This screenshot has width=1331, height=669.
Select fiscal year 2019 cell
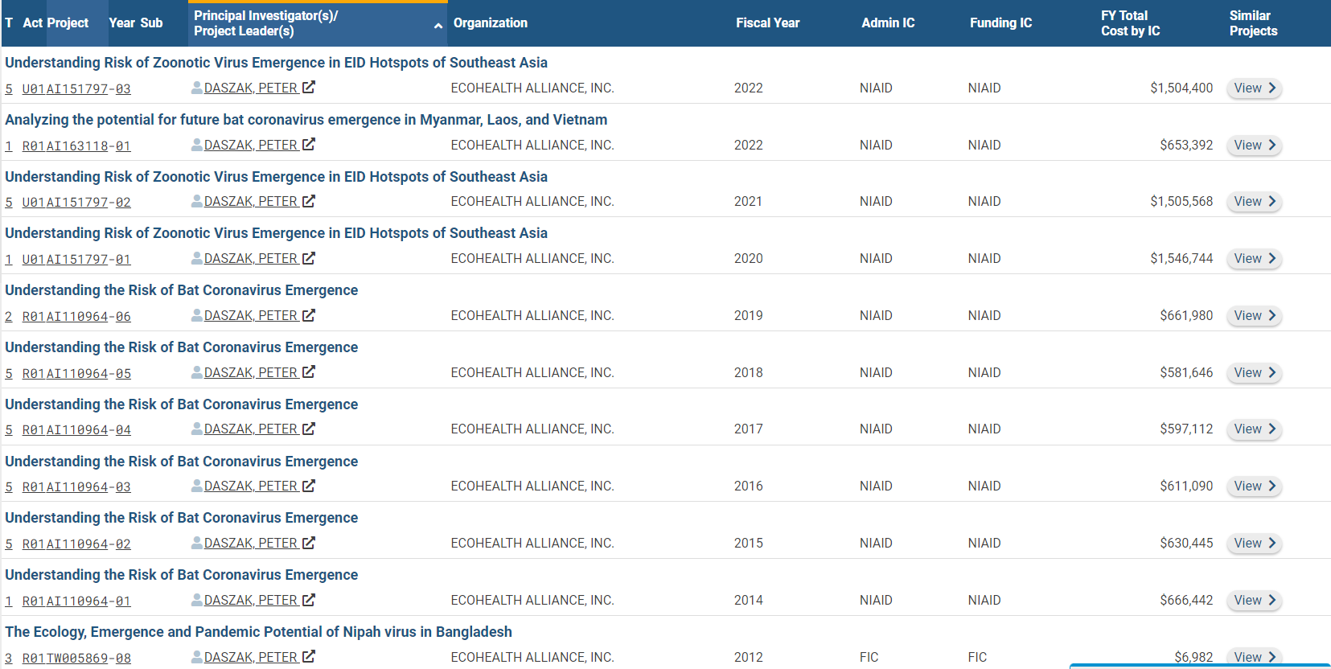coord(748,315)
